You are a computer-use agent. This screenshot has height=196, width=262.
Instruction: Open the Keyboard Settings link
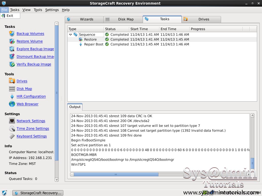tap(31, 136)
